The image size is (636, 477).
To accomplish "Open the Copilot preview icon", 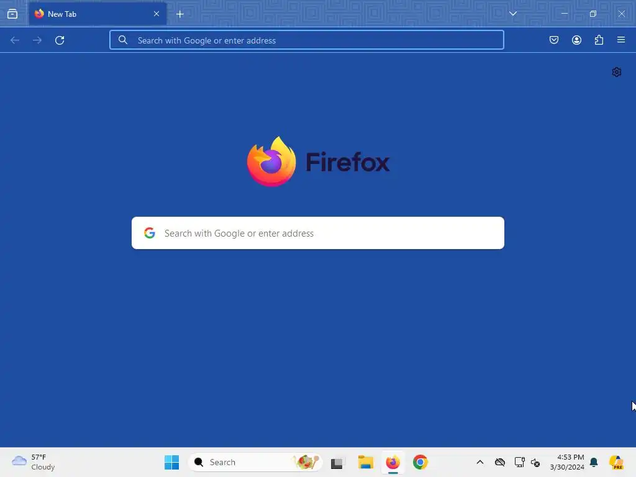I will click(617, 462).
